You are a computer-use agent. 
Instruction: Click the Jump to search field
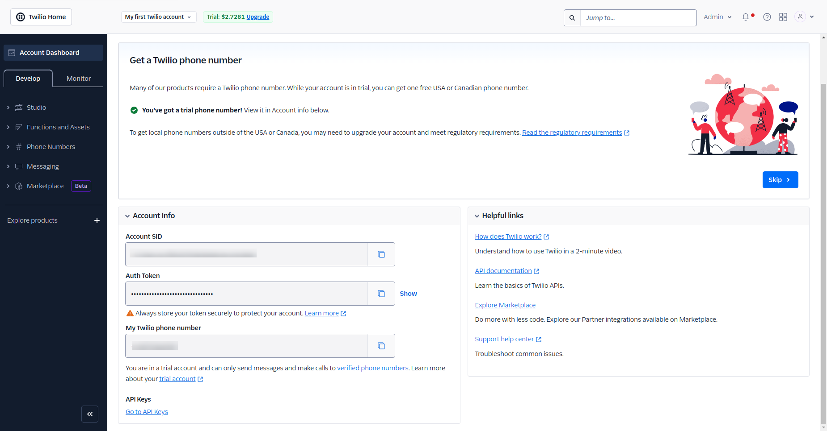[638, 18]
